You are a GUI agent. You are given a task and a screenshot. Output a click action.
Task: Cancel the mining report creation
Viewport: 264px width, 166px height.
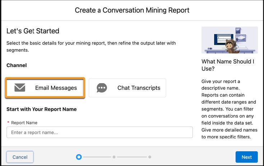click(x=20, y=157)
